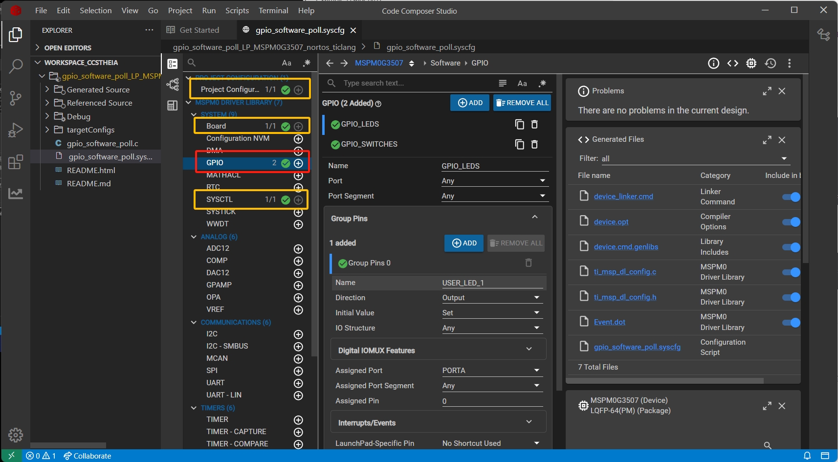Open Source Control view
This screenshot has width=838, height=462.
pyautogui.click(x=16, y=98)
